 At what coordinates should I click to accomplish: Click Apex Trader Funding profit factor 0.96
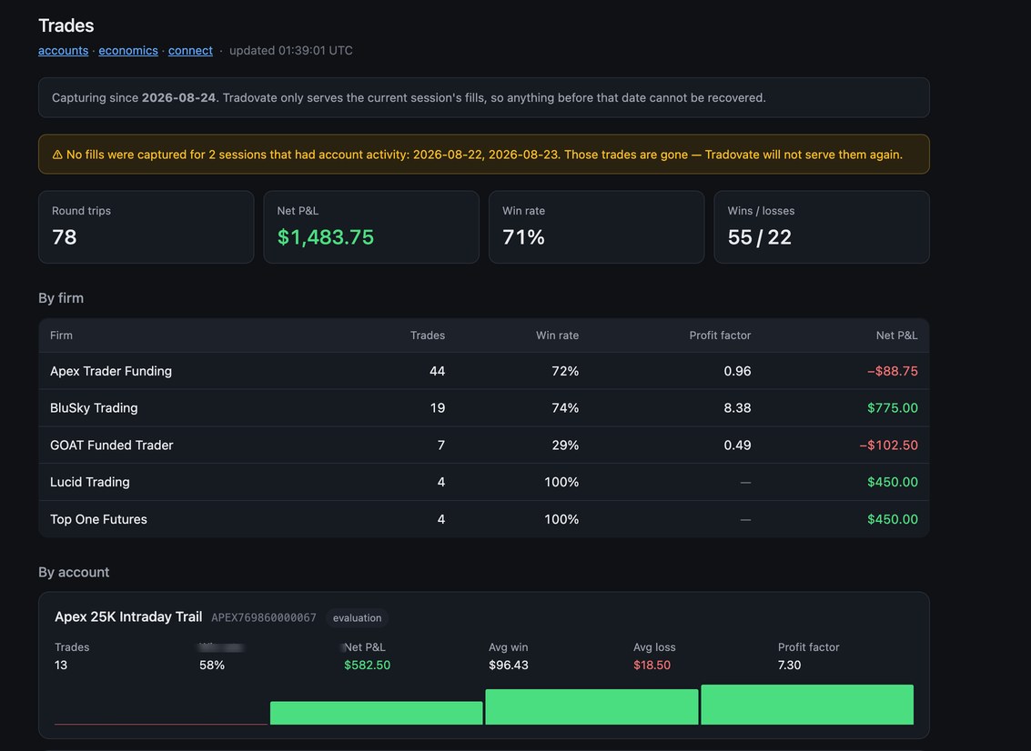737,371
